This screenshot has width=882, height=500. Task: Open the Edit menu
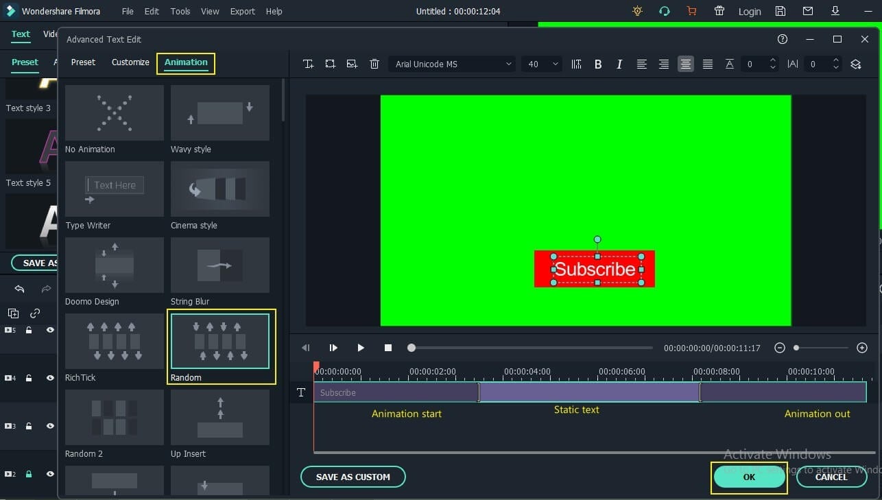pos(152,11)
